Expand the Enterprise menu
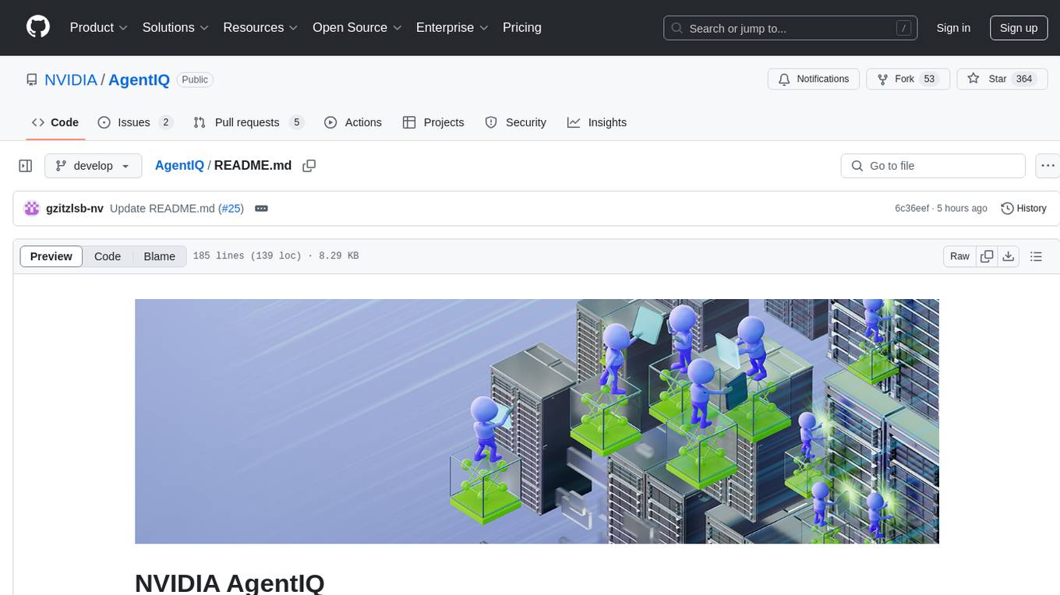Viewport: 1060px width, 595px height. point(452,27)
